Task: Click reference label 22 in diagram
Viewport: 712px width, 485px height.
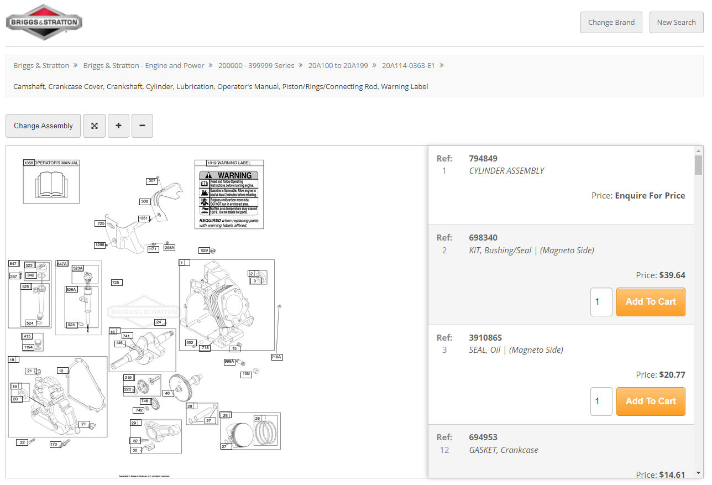Action: (x=22, y=442)
